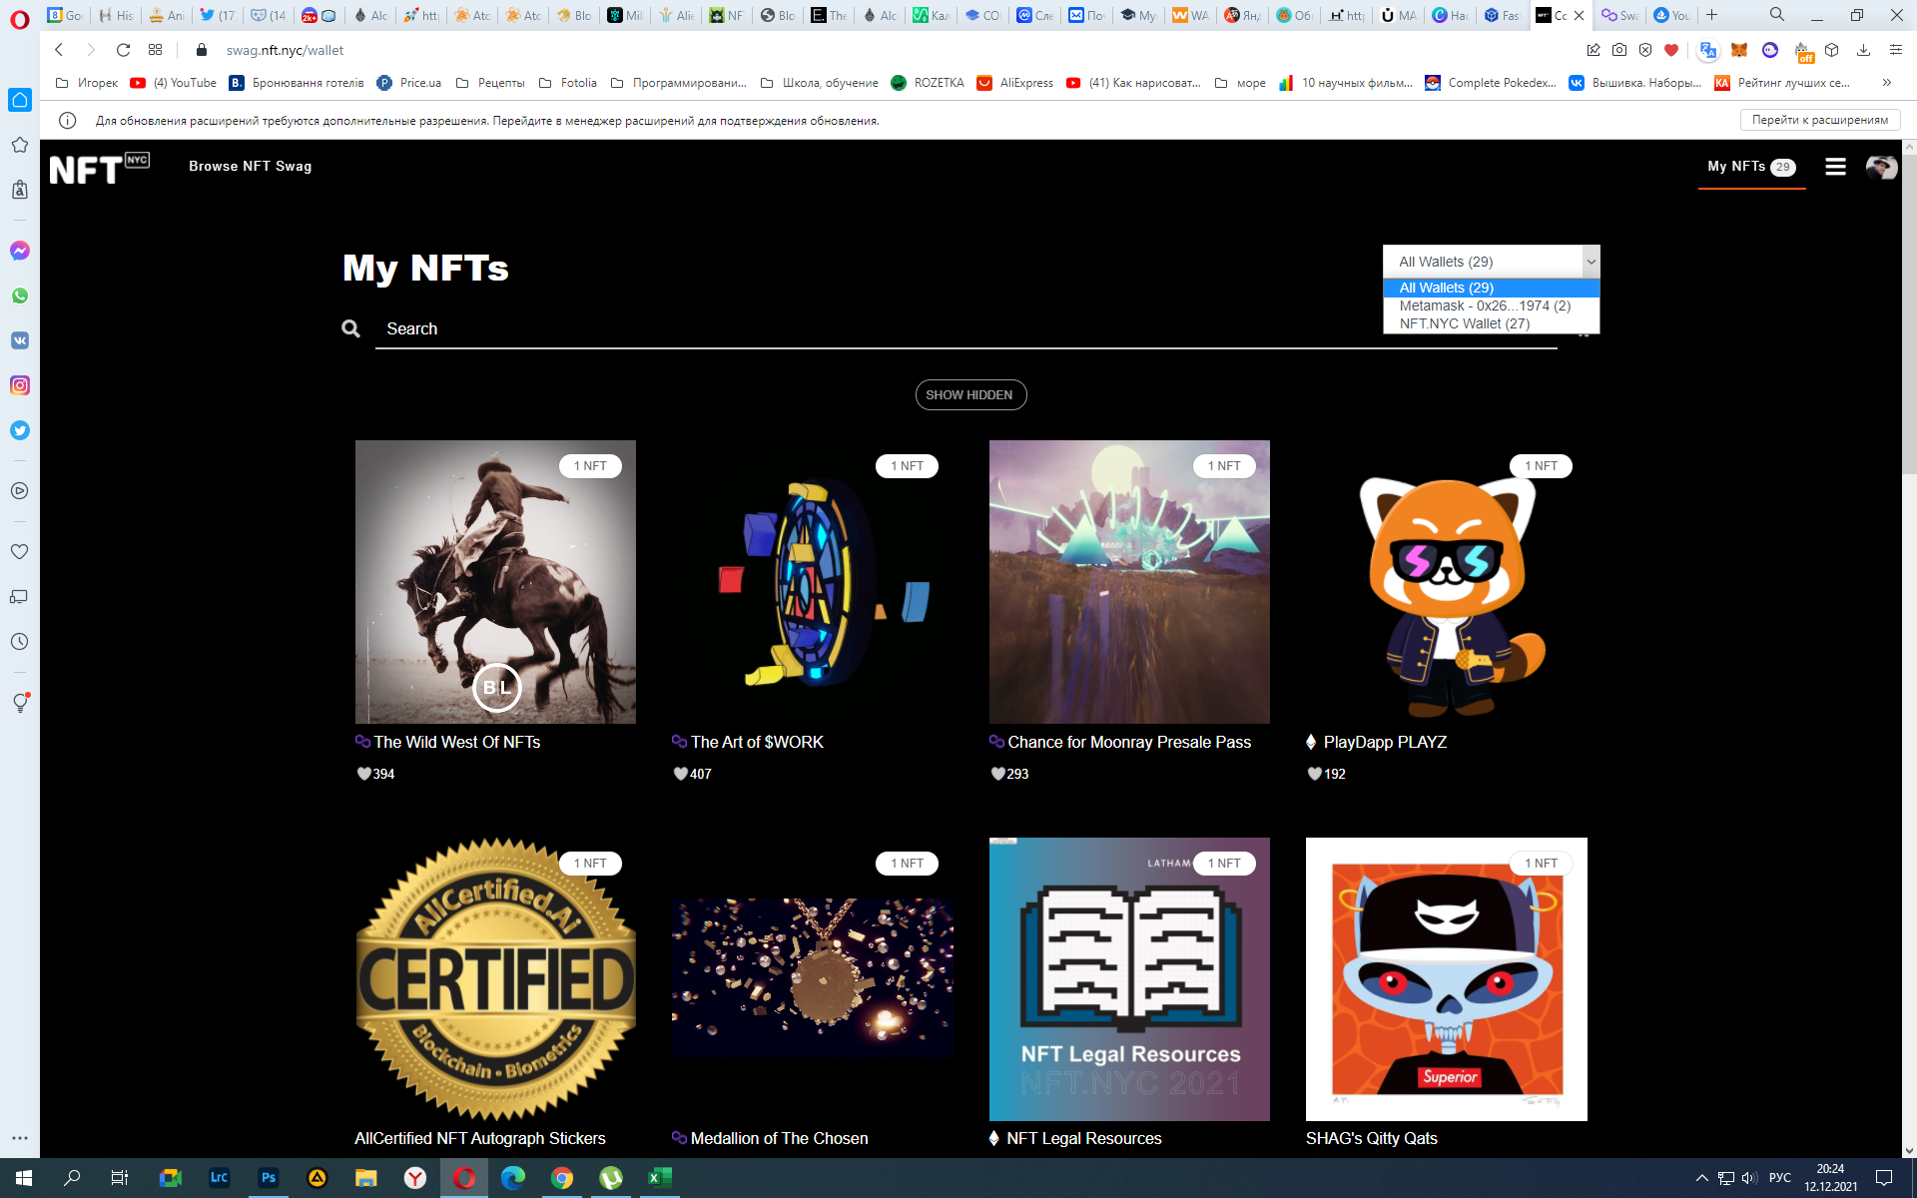Image resolution: width=1917 pixels, height=1198 pixels.
Task: Switch to the Swa browser tab
Action: pos(1619,15)
